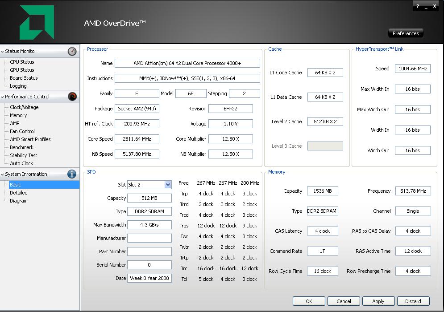Click the Instructions field
Screen dimensions: 444x312
coord(187,78)
